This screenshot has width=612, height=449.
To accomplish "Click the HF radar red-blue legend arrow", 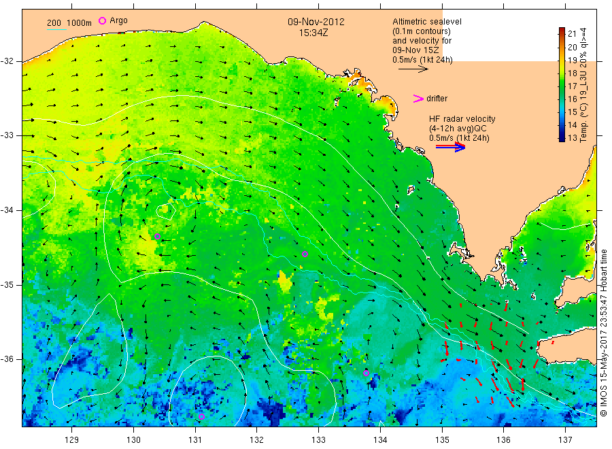I will coord(450,147).
